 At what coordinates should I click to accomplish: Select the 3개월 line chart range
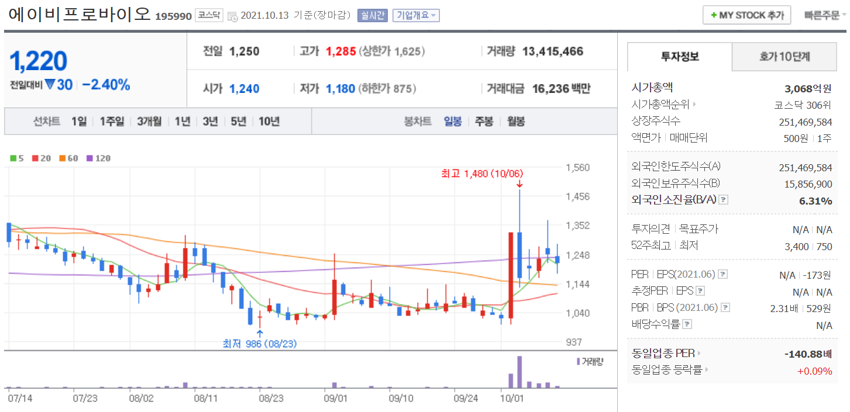coord(149,122)
